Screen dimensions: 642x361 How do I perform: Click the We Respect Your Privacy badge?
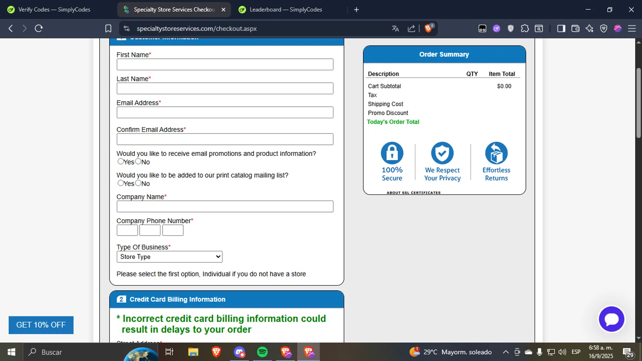442,161
